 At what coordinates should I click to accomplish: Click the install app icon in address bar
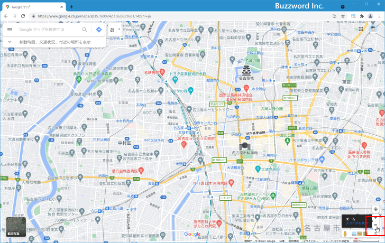pyautogui.click(x=334, y=16)
